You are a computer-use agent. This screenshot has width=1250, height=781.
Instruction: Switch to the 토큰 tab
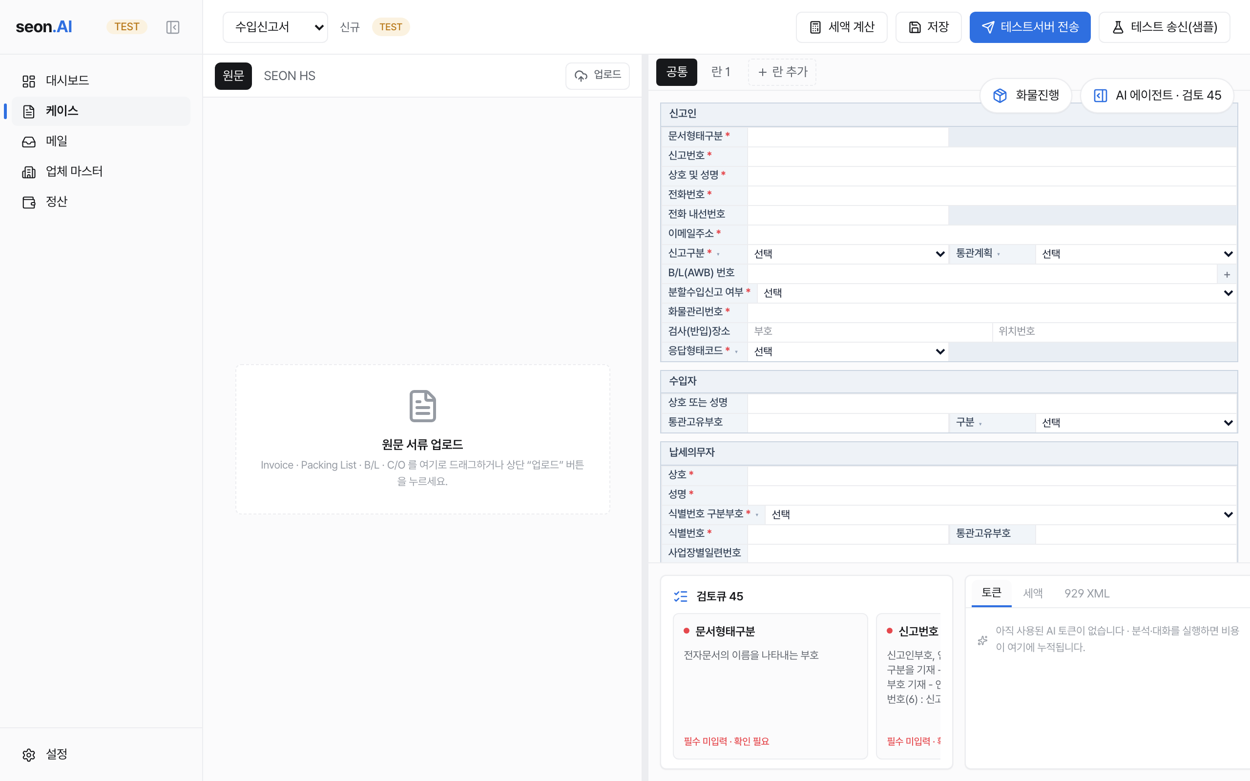click(991, 593)
